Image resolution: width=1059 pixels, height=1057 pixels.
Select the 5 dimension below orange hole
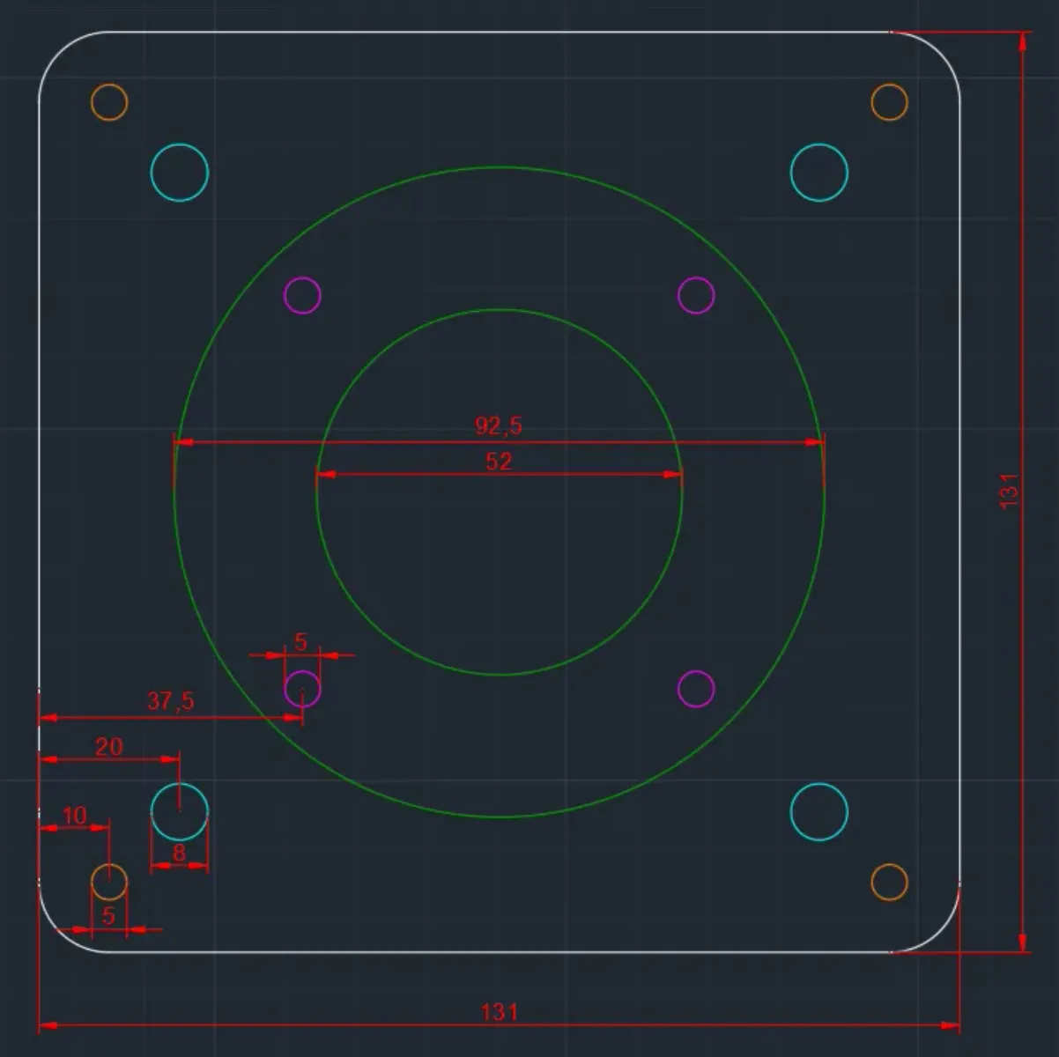point(108,916)
